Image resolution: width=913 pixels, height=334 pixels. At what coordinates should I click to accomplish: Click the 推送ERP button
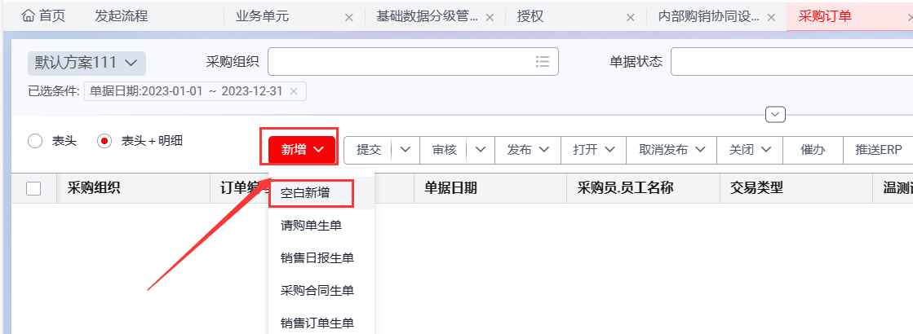pos(878,150)
